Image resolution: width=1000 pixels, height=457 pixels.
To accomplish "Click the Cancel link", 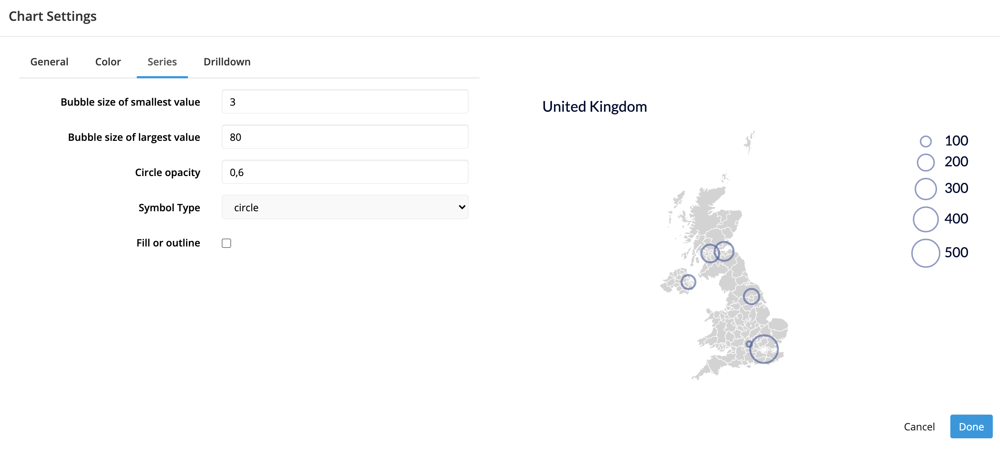I will click(x=919, y=427).
